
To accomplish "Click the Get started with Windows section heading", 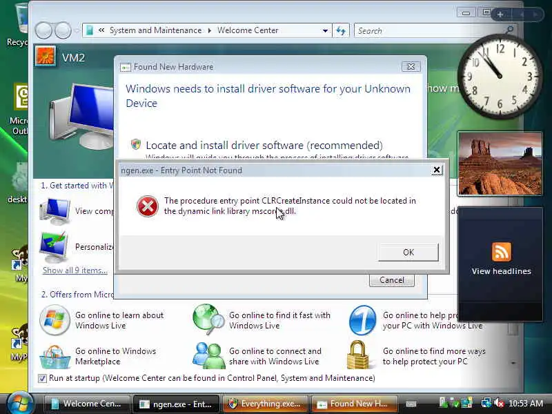I will (77, 186).
